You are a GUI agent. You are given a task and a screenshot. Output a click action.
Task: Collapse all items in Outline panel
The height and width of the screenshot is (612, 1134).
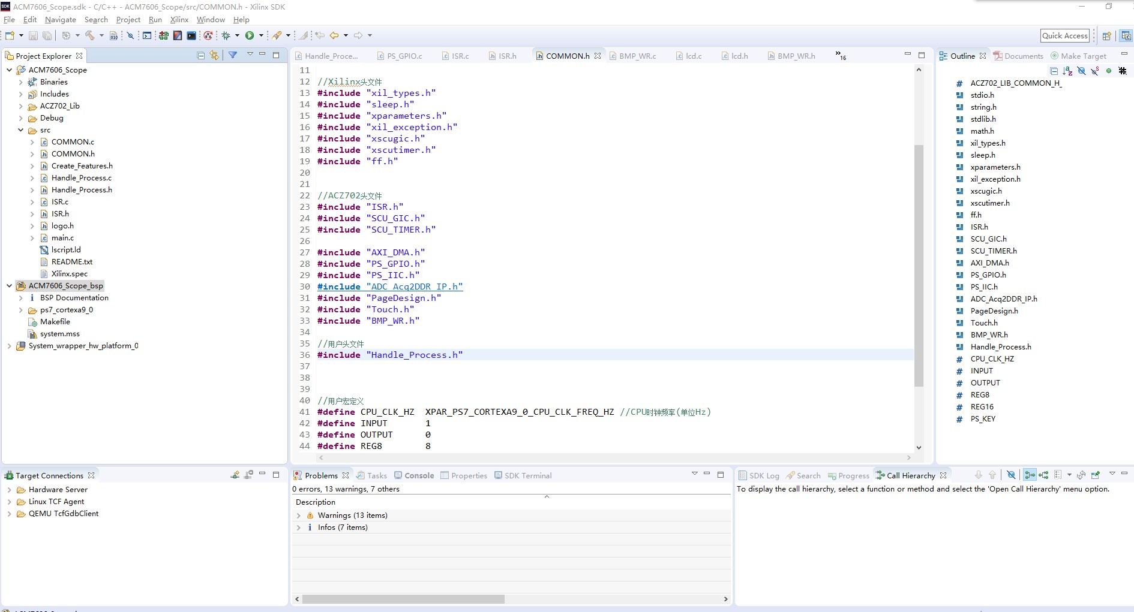click(x=1054, y=71)
